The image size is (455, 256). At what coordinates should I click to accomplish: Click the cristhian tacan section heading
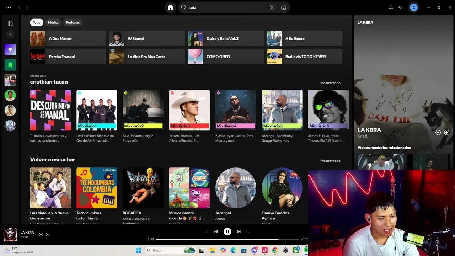49,82
